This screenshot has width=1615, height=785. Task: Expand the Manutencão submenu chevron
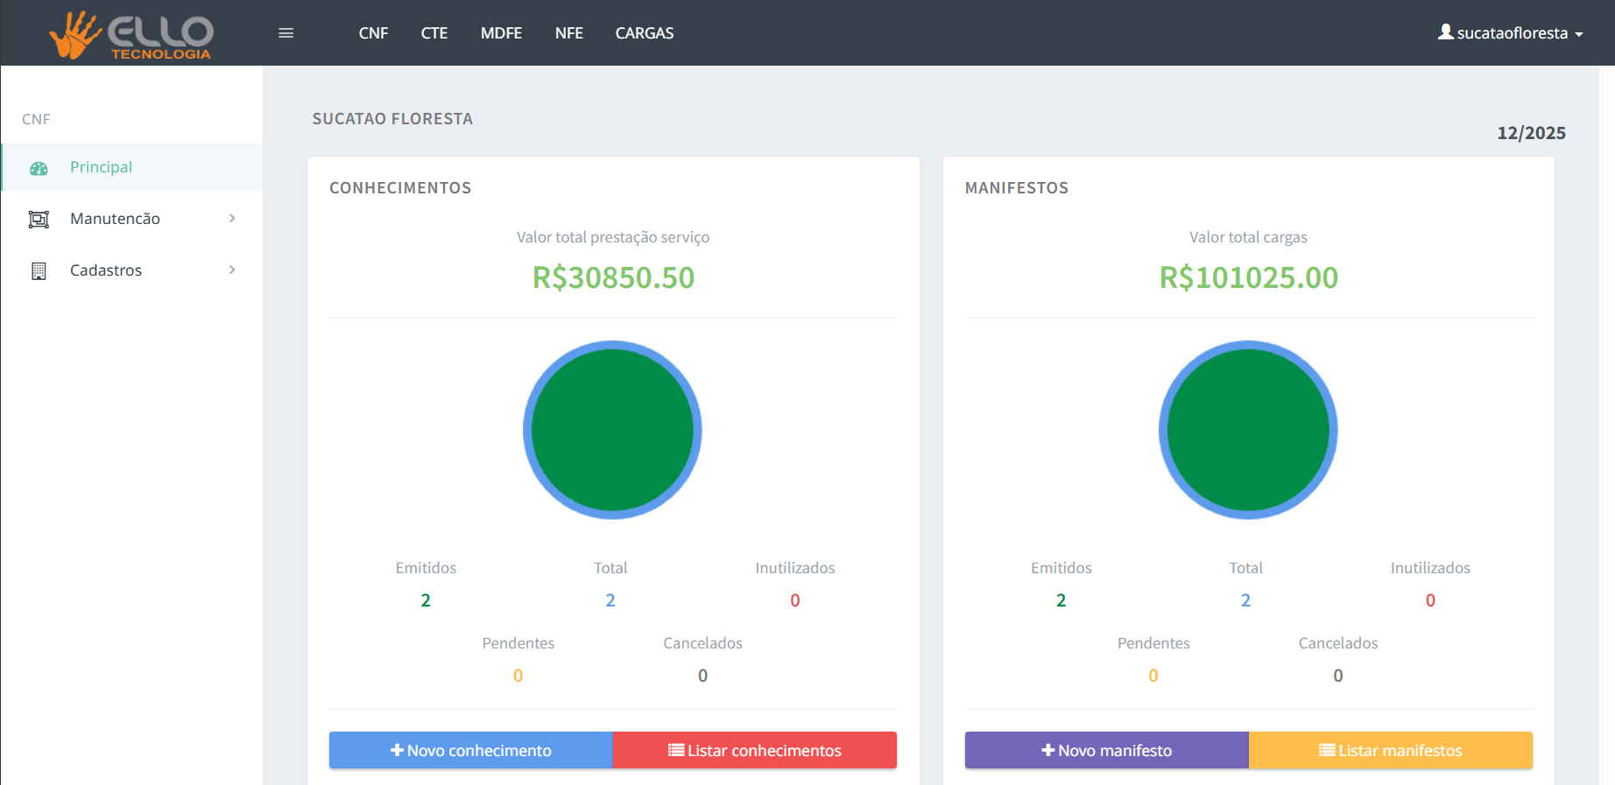pyautogui.click(x=232, y=219)
